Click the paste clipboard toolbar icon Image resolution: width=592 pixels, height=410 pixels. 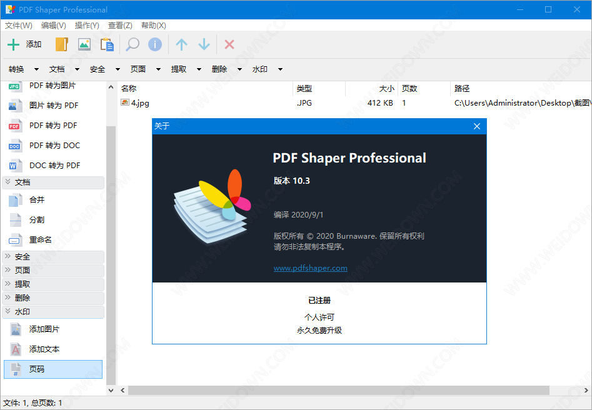(107, 44)
